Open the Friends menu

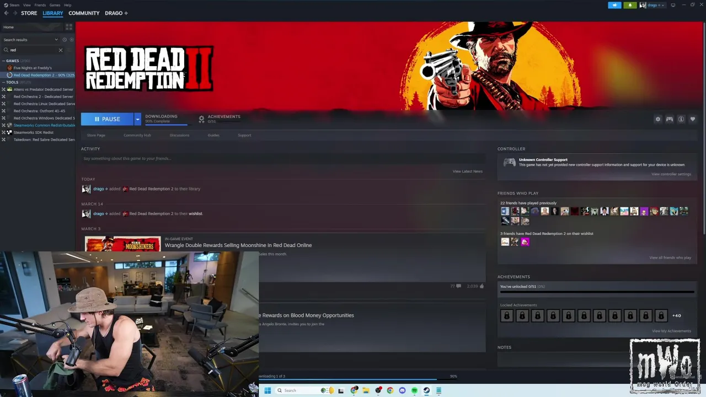(40, 5)
